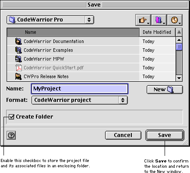Image resolution: width=190 pixels, height=173 pixels.
Task: Open the Favorites books menu
Action: [x=159, y=20]
